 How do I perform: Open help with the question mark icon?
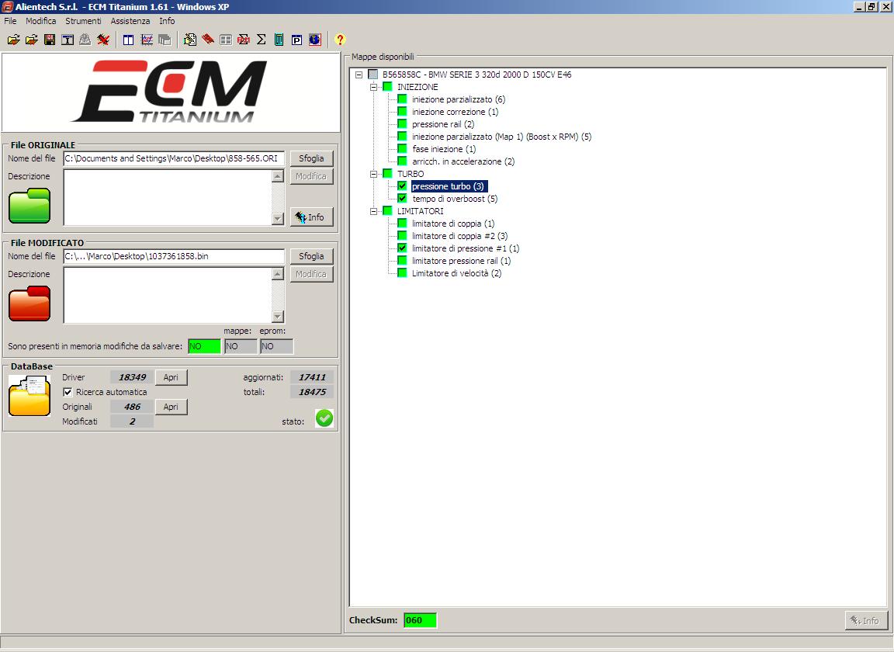pos(340,40)
